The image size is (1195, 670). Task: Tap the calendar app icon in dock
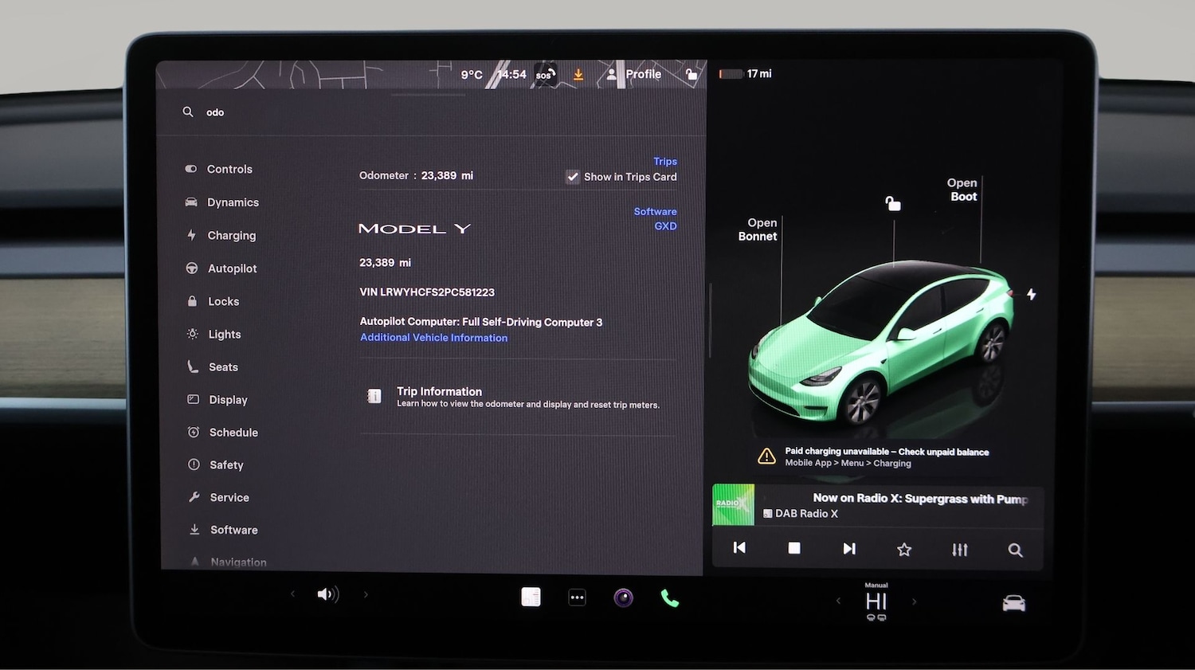[531, 596]
